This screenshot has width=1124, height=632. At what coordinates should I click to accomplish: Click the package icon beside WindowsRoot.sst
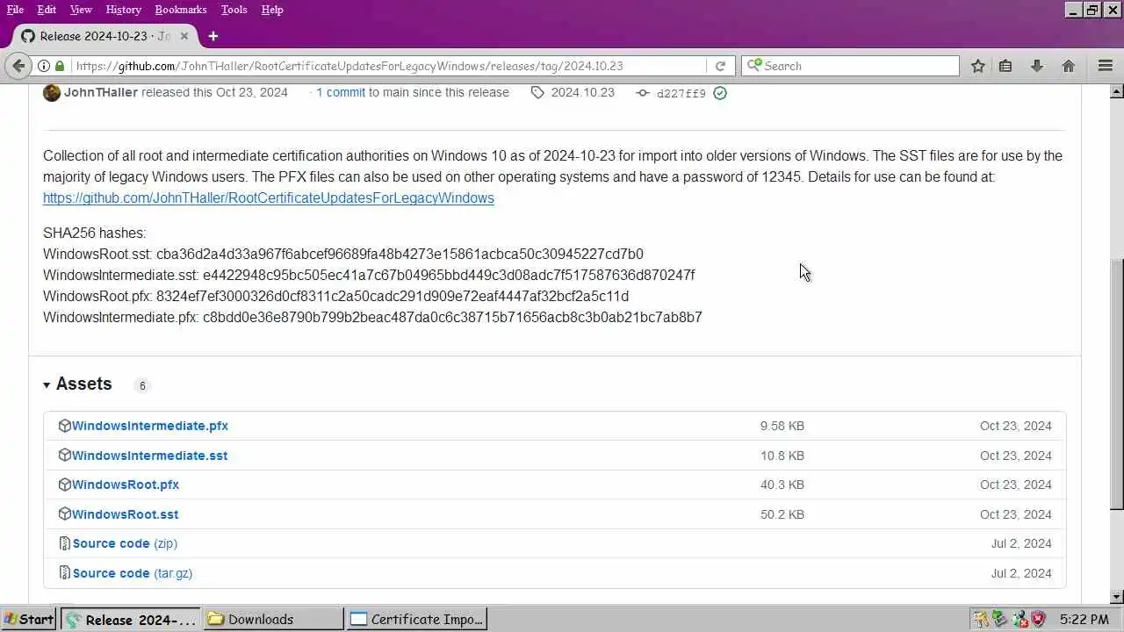click(x=64, y=514)
